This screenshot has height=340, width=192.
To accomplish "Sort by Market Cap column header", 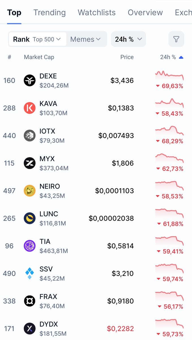I will (x=39, y=57).
